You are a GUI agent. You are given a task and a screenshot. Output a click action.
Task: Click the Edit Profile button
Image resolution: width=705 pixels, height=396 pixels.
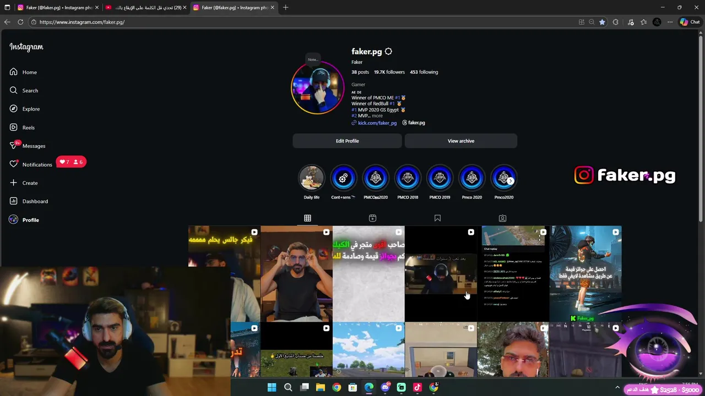click(x=347, y=141)
